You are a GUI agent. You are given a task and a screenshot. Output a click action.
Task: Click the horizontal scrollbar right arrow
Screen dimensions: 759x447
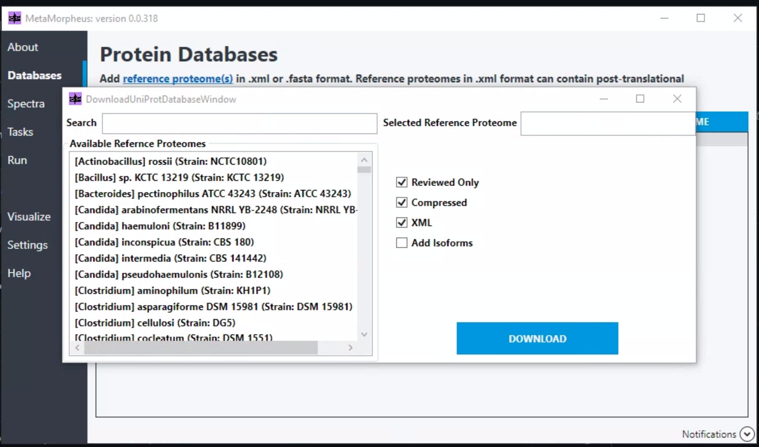(x=350, y=348)
